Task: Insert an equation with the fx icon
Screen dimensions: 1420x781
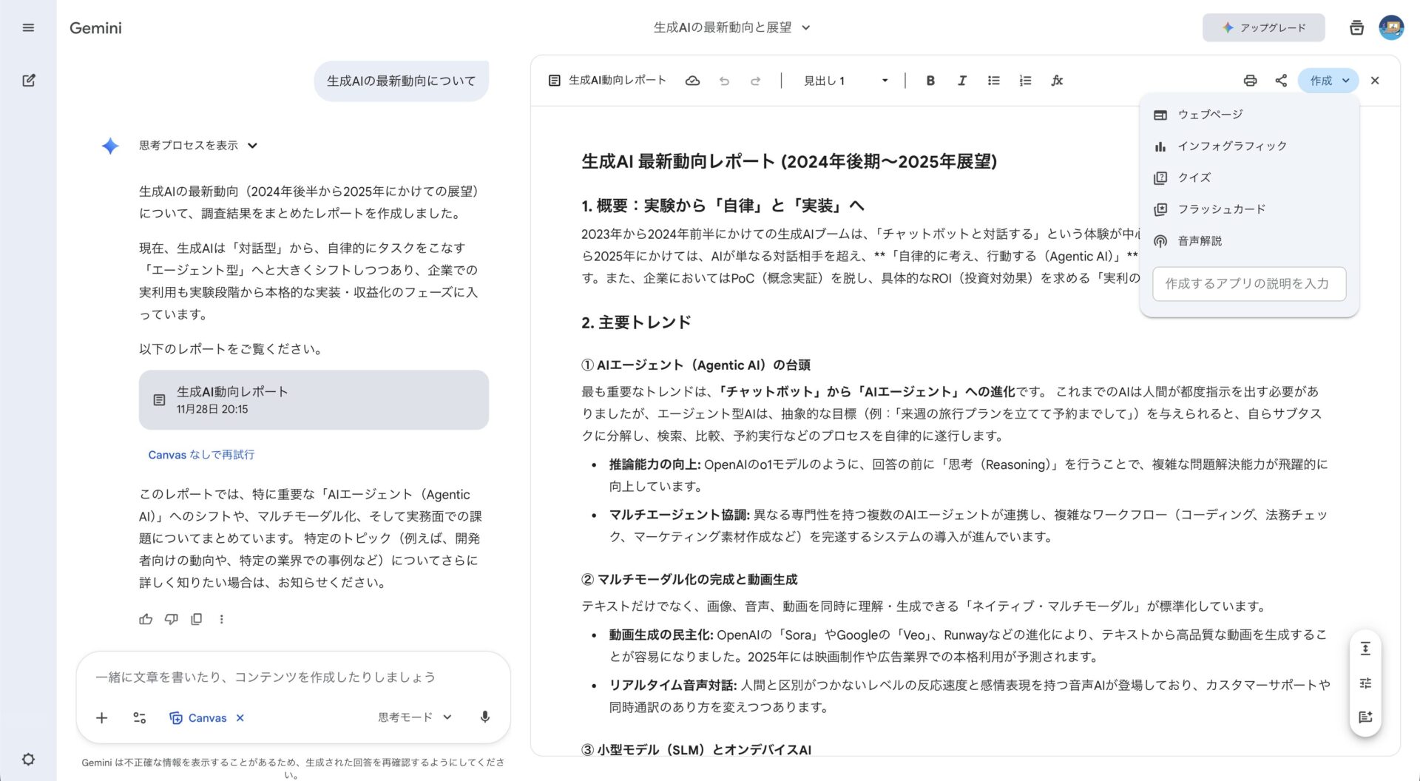Action: [1057, 81]
